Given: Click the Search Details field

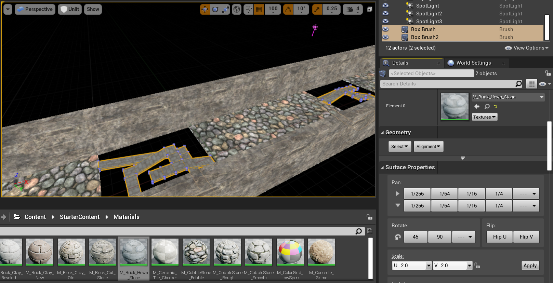Looking at the screenshot, I should (x=448, y=84).
